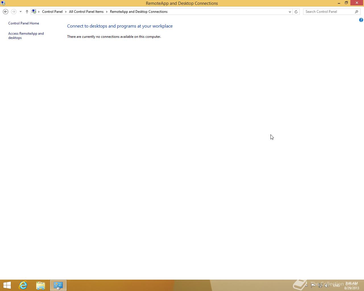Select RemoteApp and Desktop Connections breadcrumb
364x291 pixels.
139,12
